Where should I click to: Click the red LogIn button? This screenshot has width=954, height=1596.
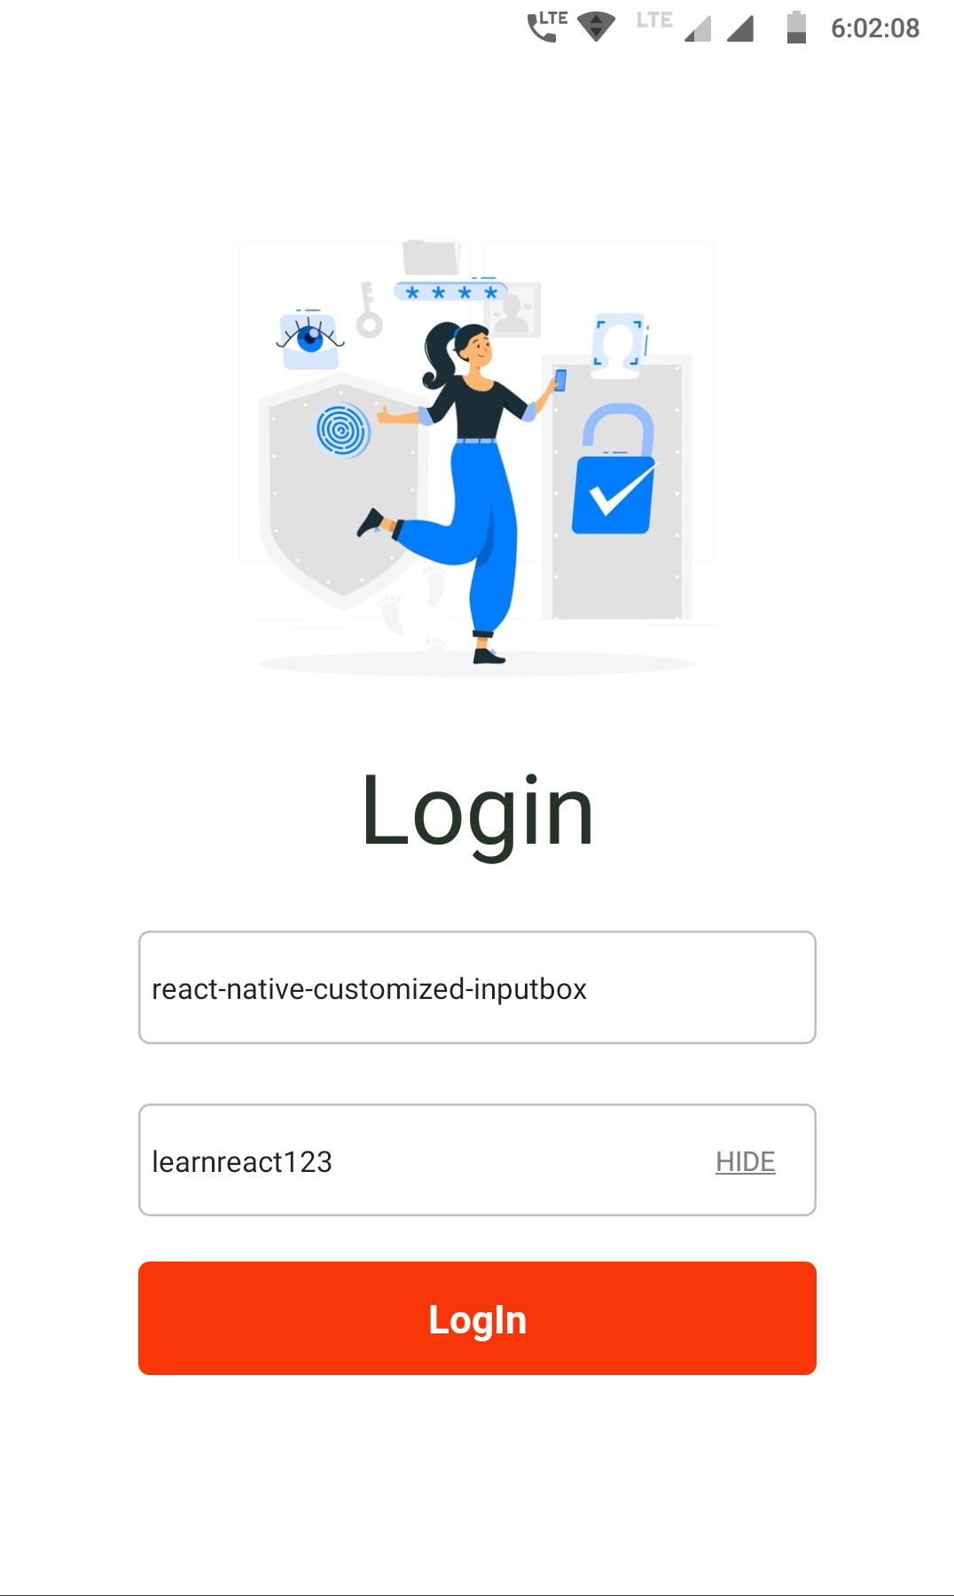[477, 1318]
